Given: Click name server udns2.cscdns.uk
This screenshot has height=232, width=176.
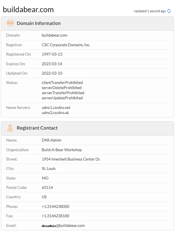Looking at the screenshot, I should point(55,113).
